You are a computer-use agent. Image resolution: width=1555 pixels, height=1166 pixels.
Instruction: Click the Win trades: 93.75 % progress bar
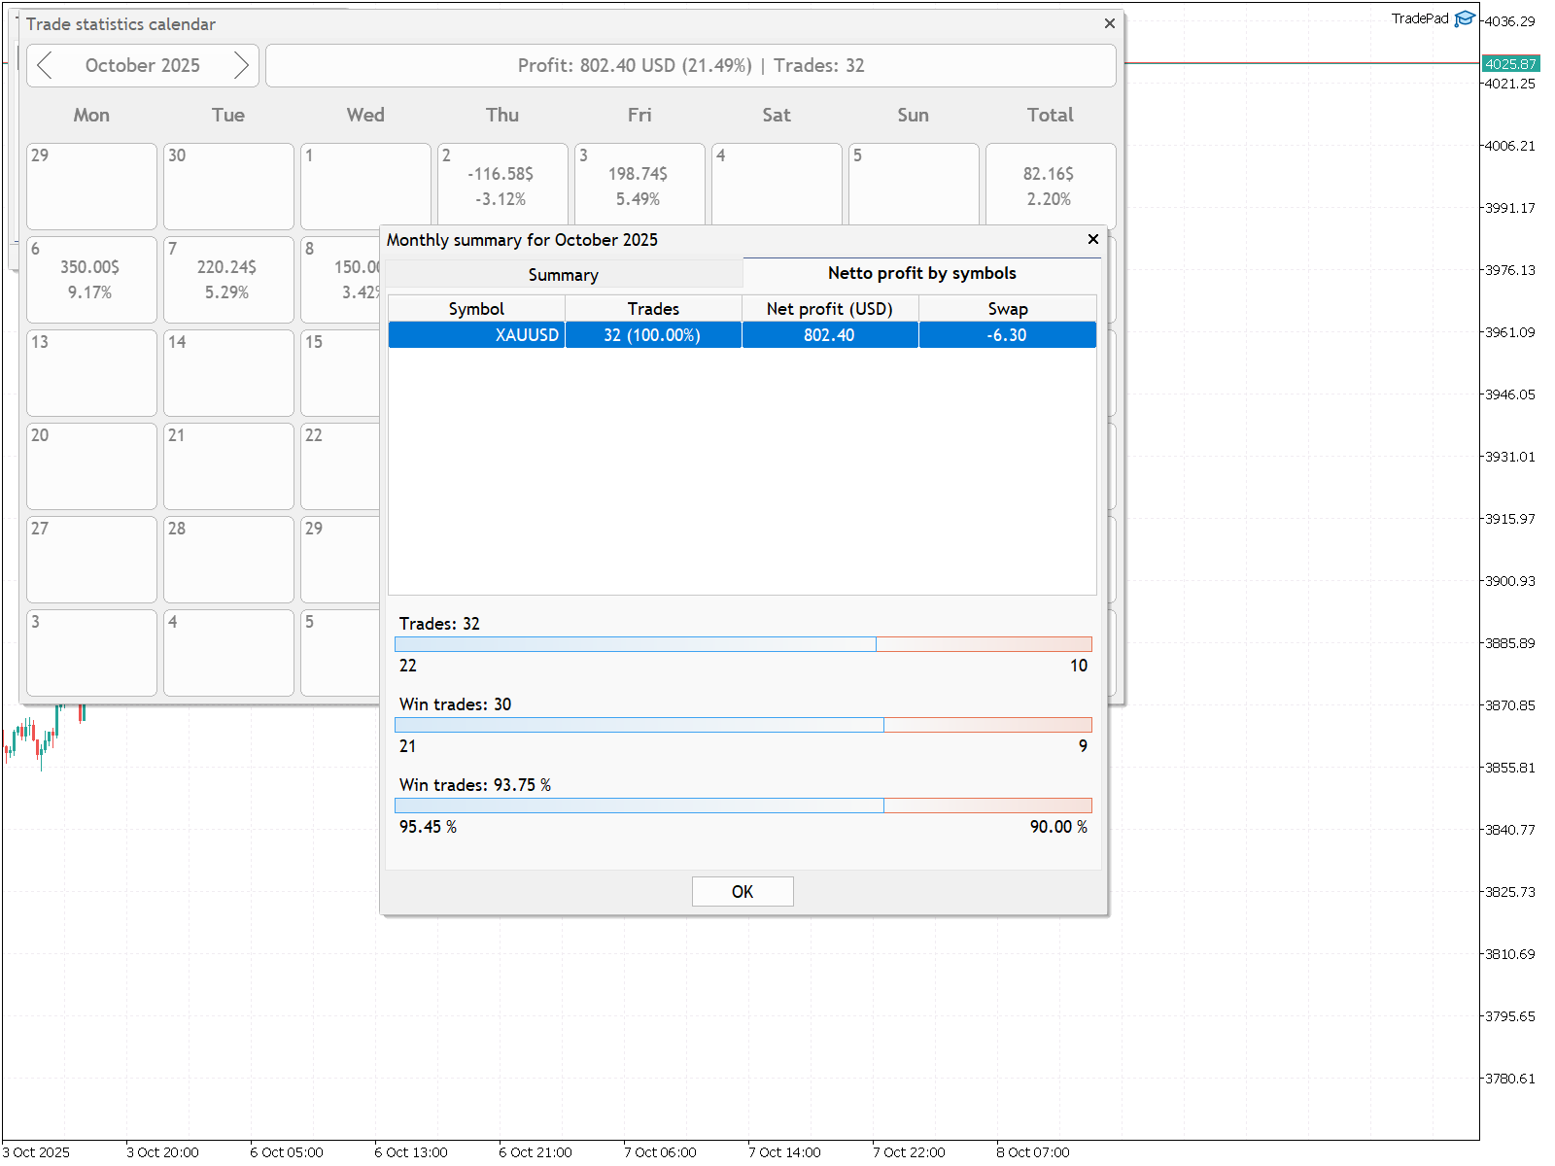[x=743, y=806]
